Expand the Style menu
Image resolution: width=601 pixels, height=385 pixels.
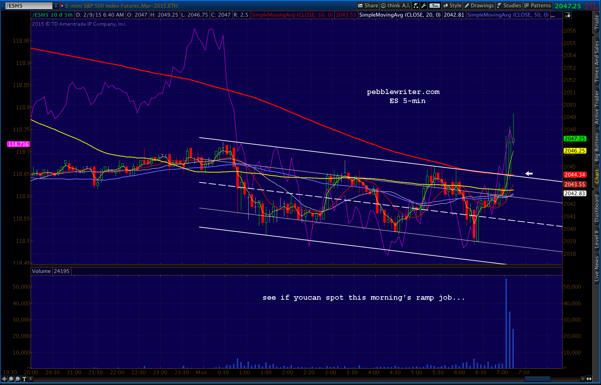coord(452,6)
